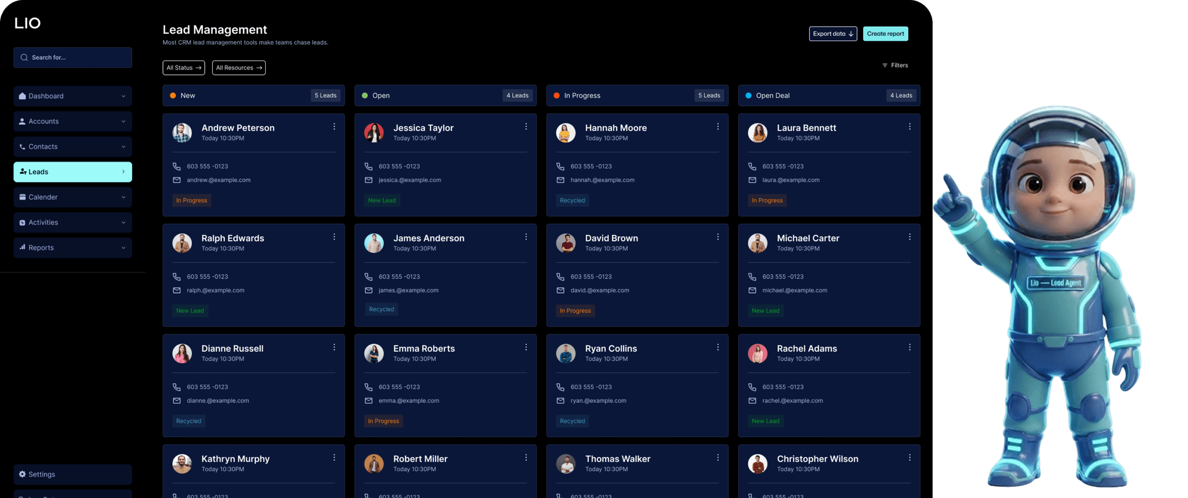Click phone icon on Andrew Peterson card
1188x498 pixels.
176,166
